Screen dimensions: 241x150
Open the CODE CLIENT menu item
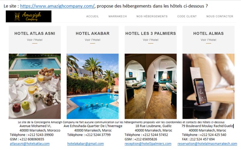pyautogui.click(x=187, y=16)
